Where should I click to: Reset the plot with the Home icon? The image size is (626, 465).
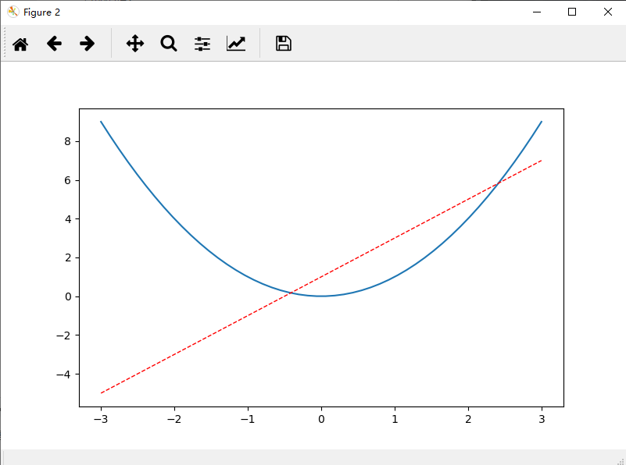(x=20, y=44)
